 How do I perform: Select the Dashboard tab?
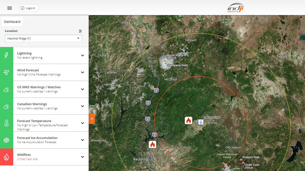12,22
